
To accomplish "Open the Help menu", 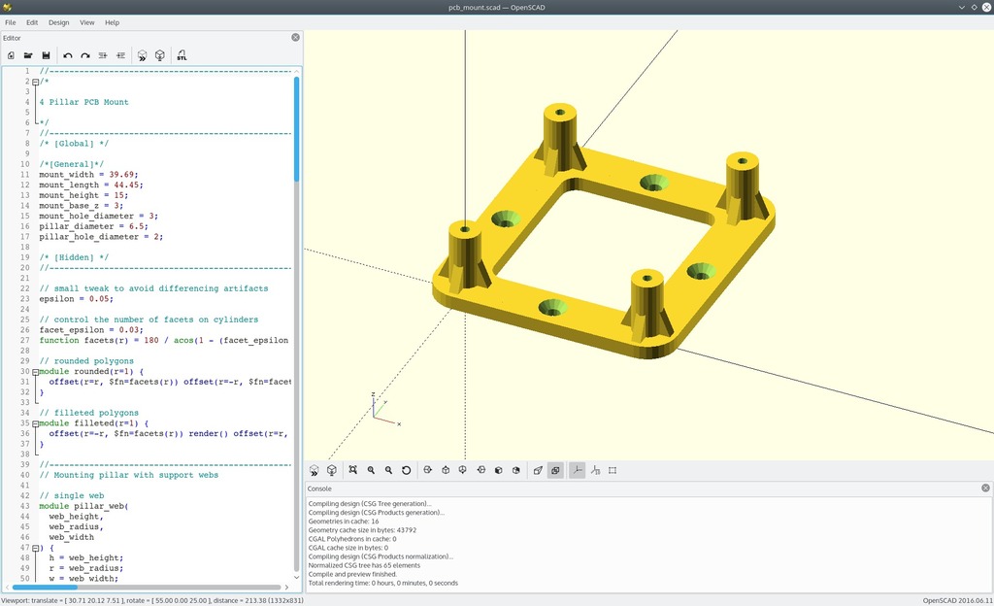I will pos(113,22).
